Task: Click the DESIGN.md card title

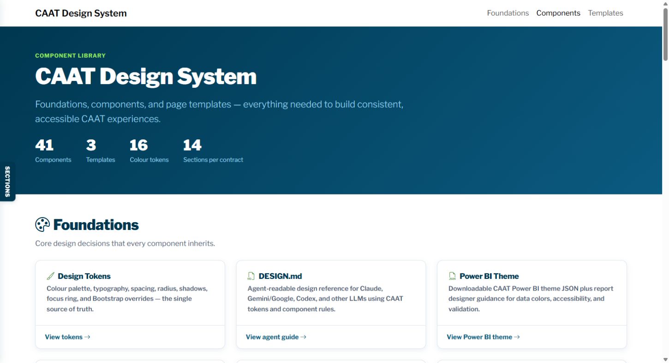Action: click(x=280, y=276)
